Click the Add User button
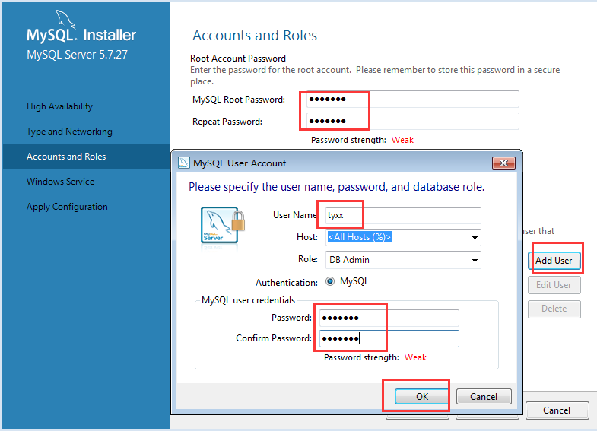Viewport: 597px width, 431px height. pyautogui.click(x=554, y=261)
